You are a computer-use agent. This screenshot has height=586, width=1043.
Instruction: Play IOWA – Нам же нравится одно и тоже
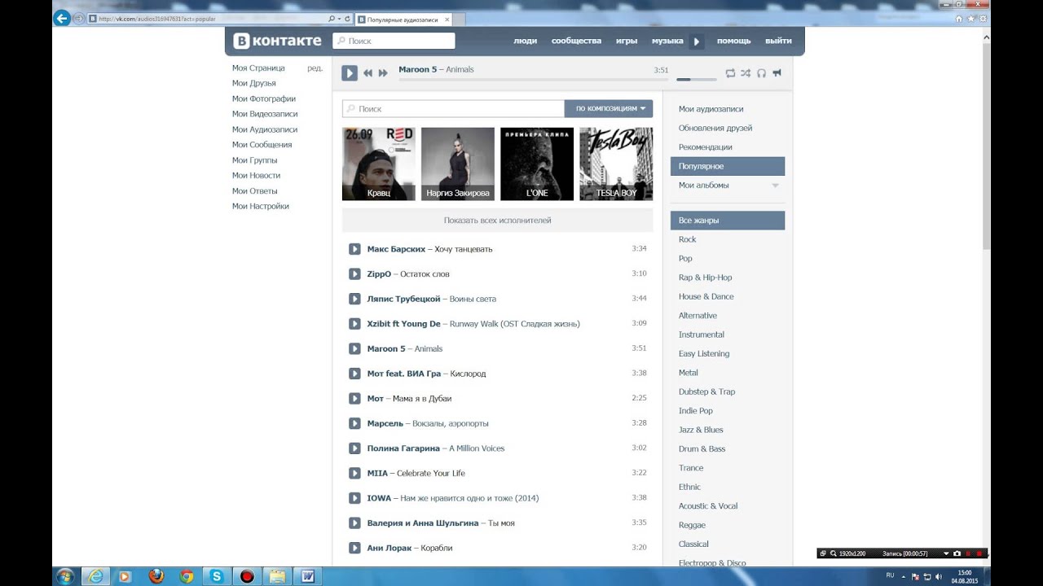point(354,498)
